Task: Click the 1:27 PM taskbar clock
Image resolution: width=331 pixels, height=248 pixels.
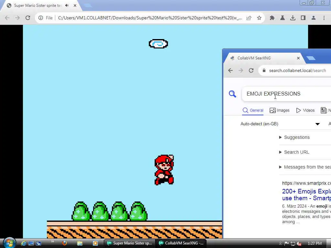Action: tap(315, 243)
